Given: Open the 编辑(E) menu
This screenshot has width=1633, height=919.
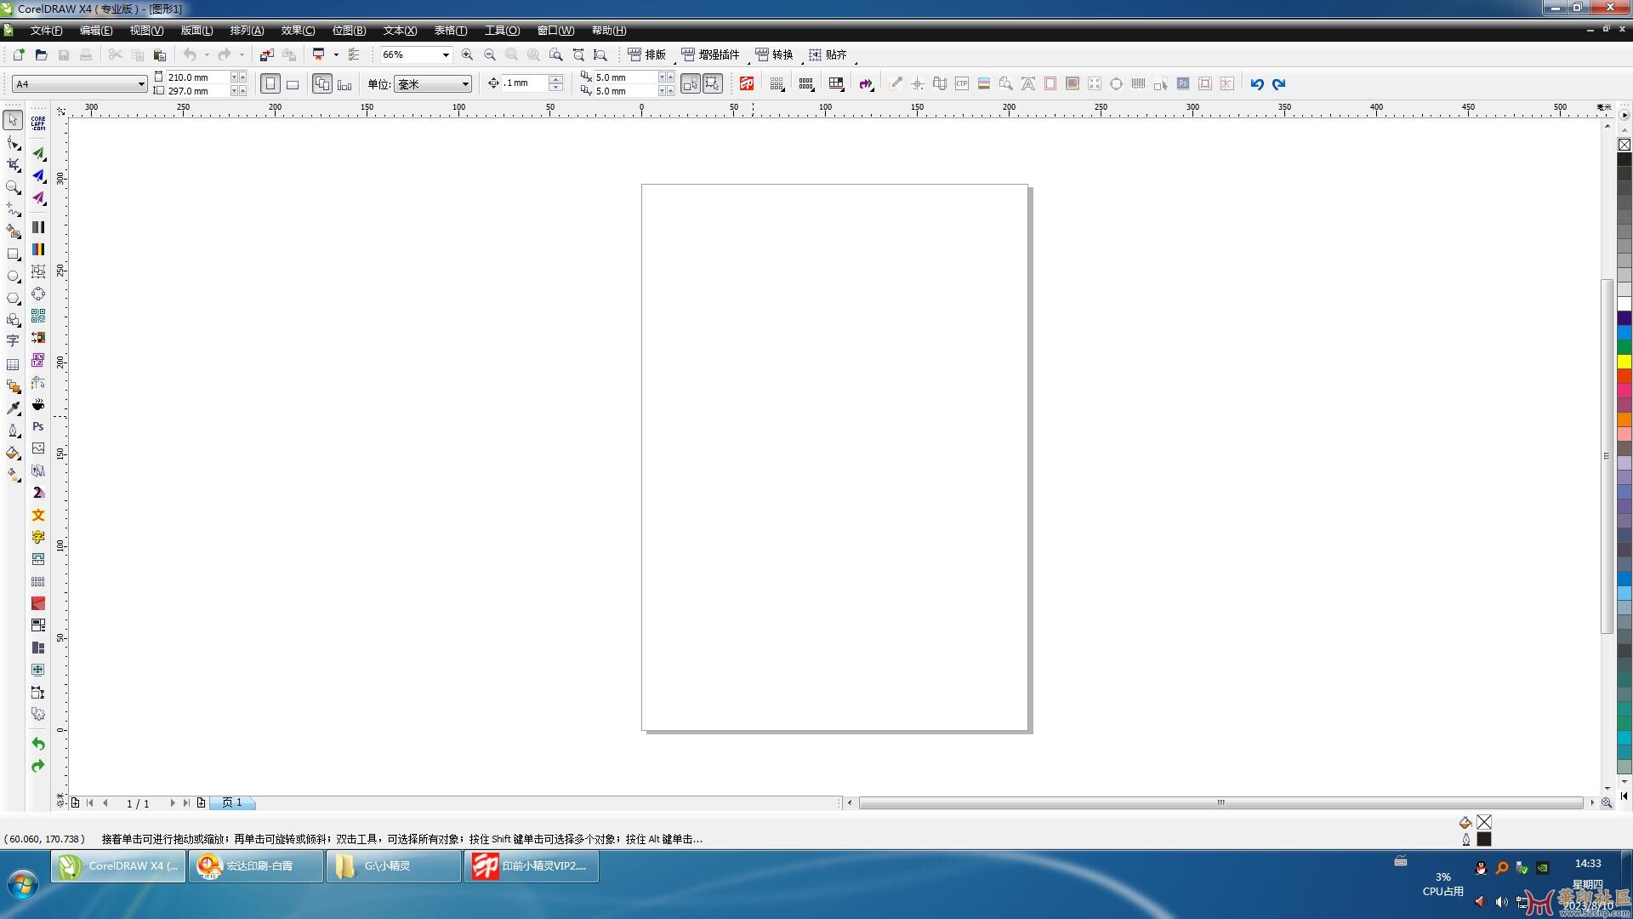Looking at the screenshot, I should point(96,31).
